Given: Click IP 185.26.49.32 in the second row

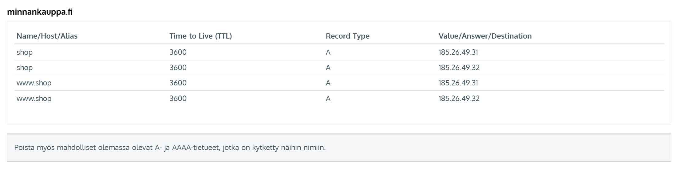Looking at the screenshot, I should (459, 68).
